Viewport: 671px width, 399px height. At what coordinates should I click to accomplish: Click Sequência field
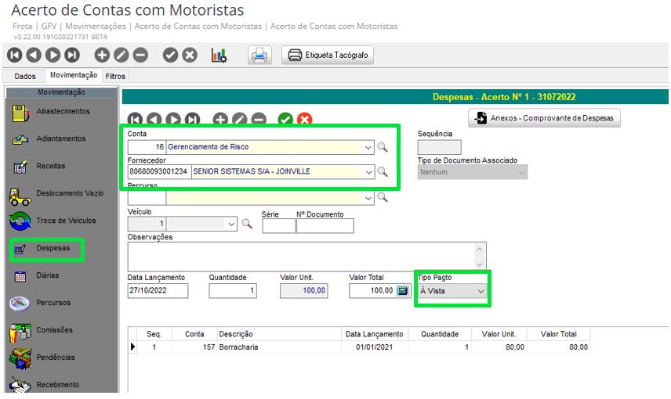[440, 147]
